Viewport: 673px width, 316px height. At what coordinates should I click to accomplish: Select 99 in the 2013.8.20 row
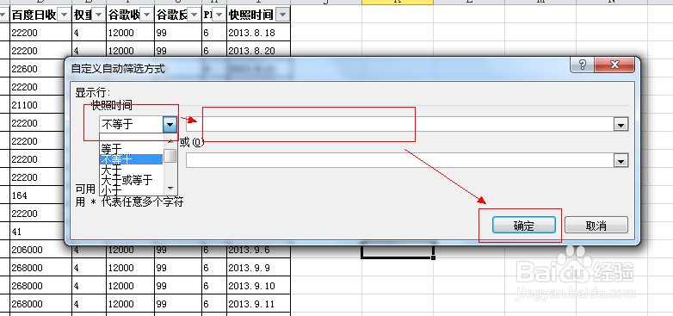pos(178,51)
